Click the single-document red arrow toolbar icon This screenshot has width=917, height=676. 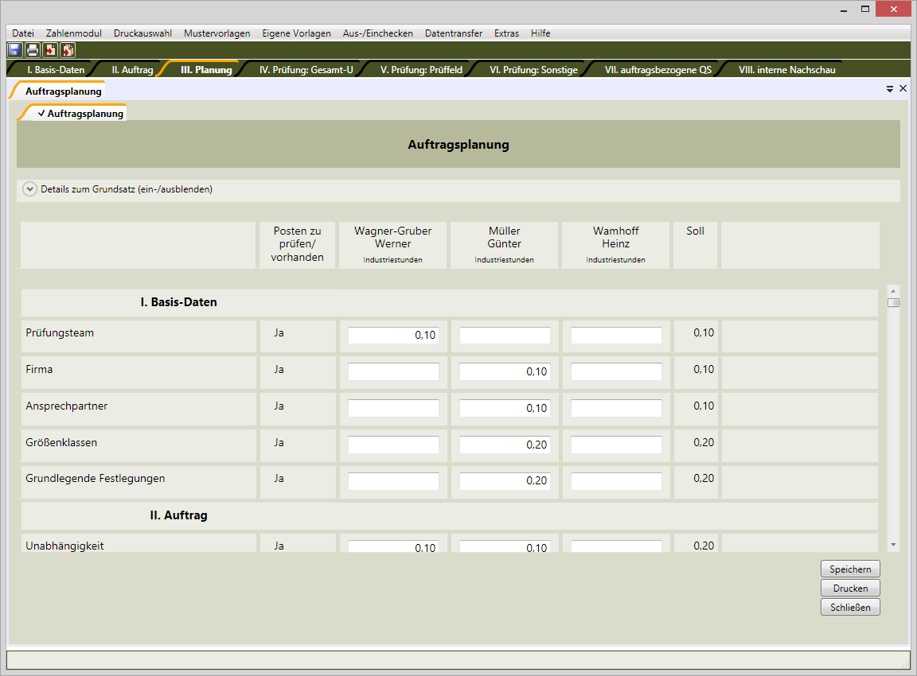pos(50,50)
